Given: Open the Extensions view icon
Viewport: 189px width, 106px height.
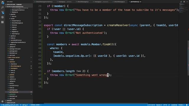Looking at the screenshot, I should (x=2, y=22).
